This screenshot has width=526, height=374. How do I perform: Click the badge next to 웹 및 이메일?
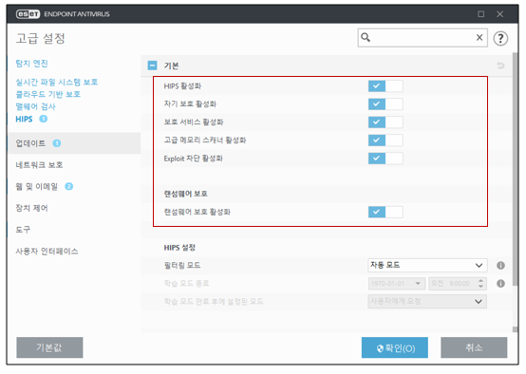tap(68, 186)
